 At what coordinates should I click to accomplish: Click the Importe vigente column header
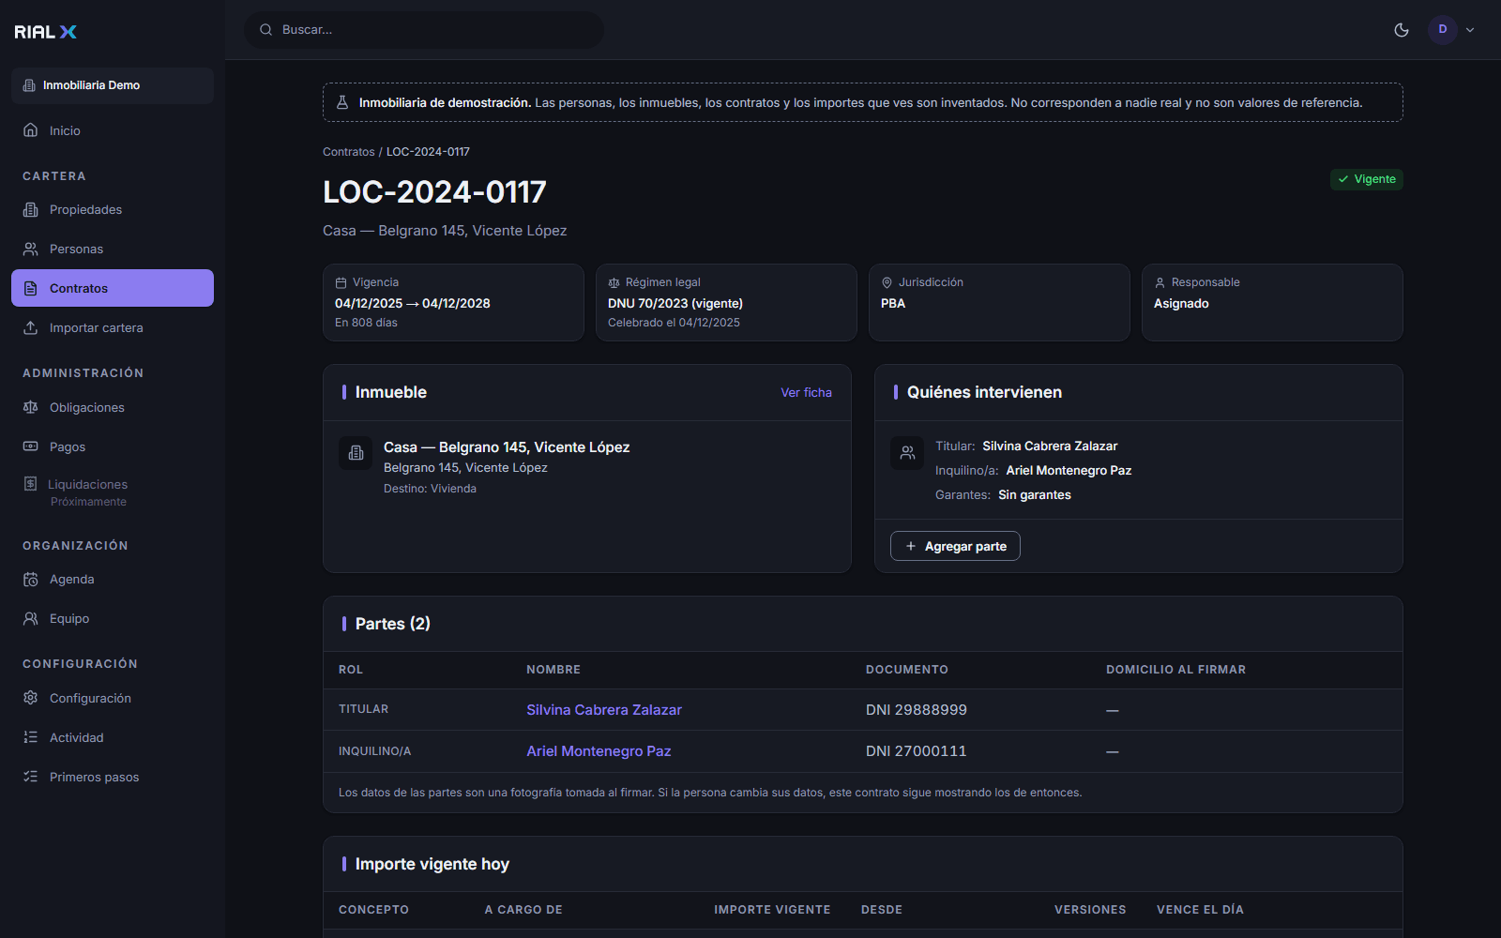point(772,910)
